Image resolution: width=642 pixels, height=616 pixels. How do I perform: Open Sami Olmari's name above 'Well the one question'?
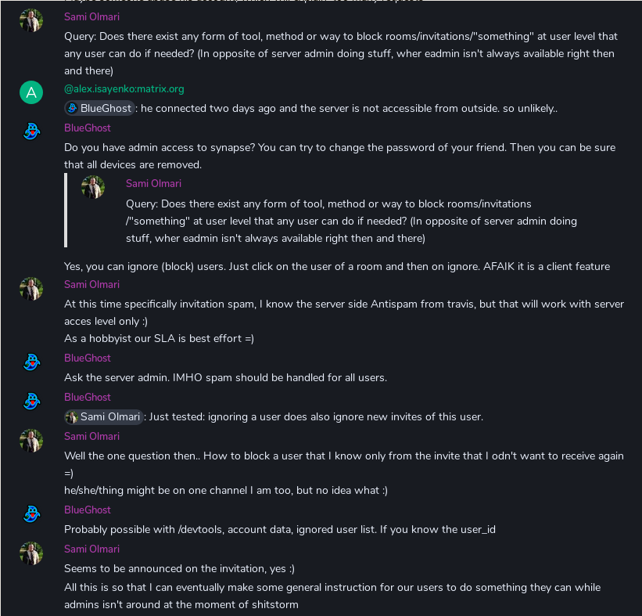pyautogui.click(x=91, y=436)
